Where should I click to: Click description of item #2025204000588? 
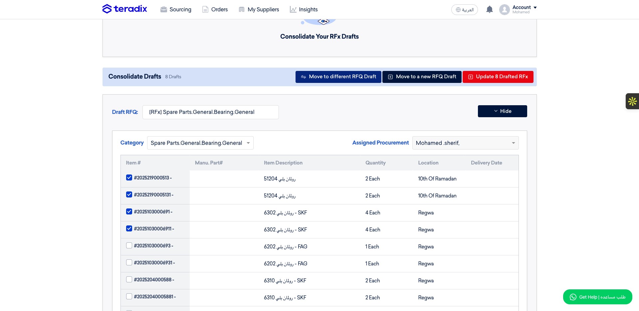[x=285, y=281]
